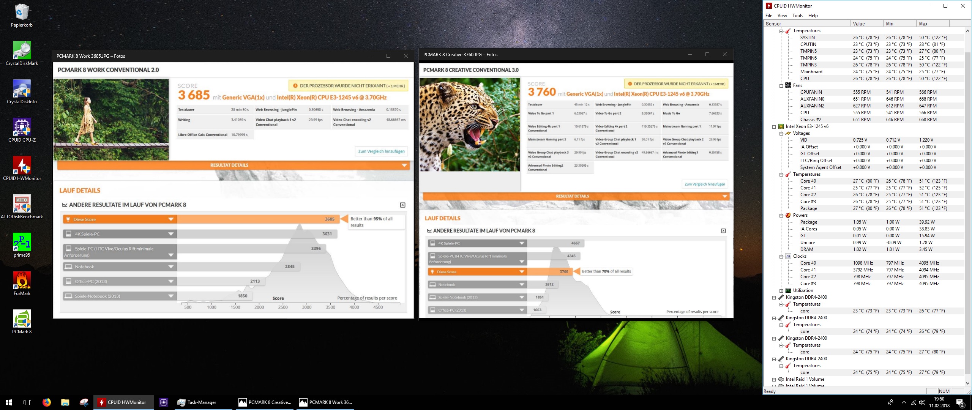Image resolution: width=972 pixels, height=410 pixels.
Task: Collapse the Fans node in HWMonitor
Action: [x=781, y=85]
